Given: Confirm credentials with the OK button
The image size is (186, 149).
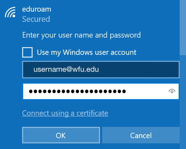Looking at the screenshot, I should (61, 135).
